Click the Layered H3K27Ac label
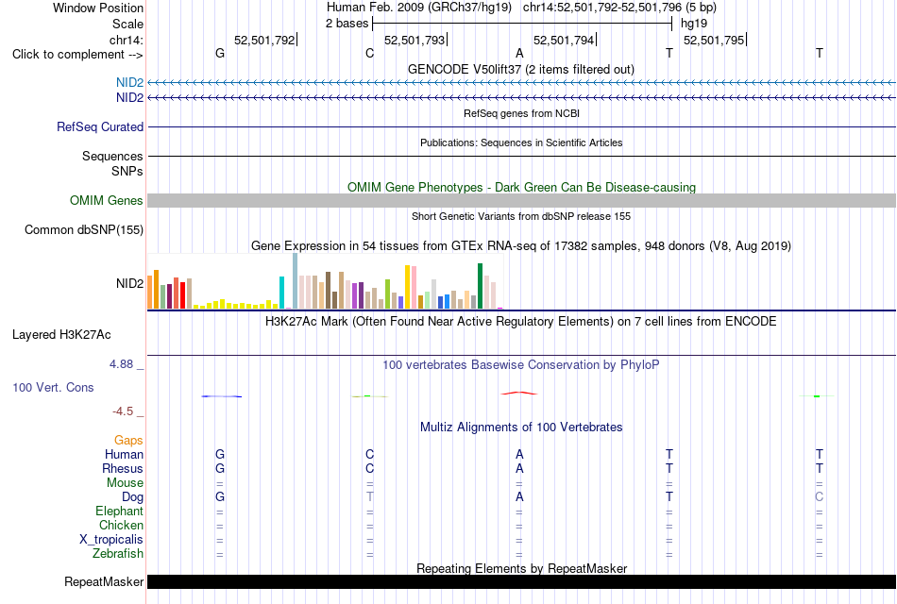This screenshot has width=897, height=604. click(61, 335)
